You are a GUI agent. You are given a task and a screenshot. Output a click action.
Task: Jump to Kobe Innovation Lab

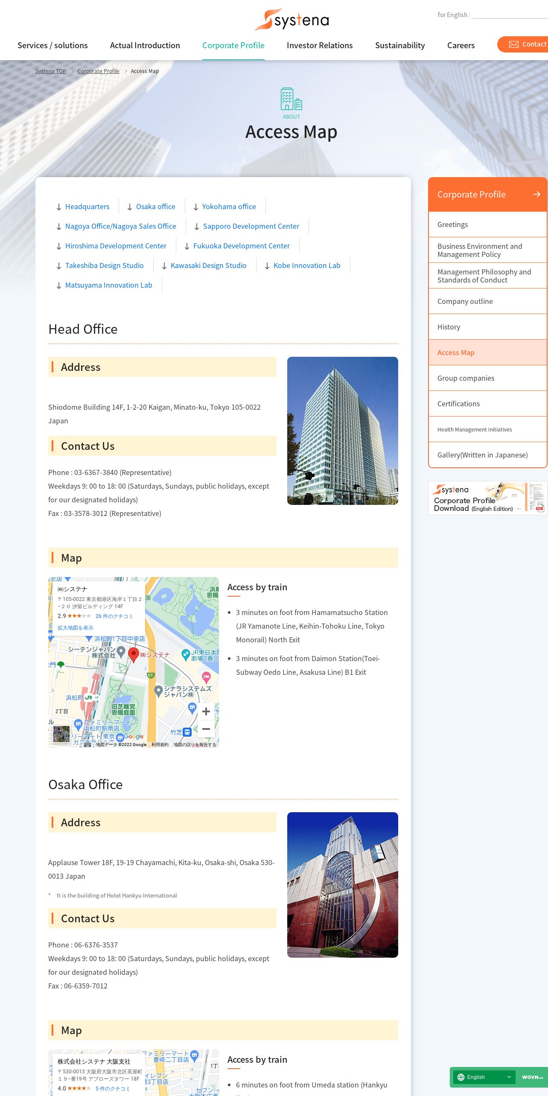pos(307,265)
